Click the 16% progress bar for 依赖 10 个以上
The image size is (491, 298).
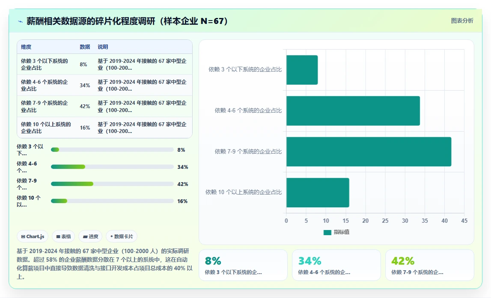112,201
